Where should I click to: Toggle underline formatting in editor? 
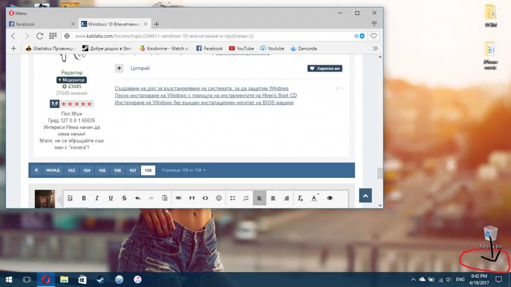[x=110, y=198]
